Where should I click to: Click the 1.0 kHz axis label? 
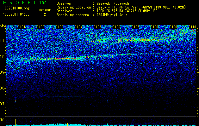3,57
